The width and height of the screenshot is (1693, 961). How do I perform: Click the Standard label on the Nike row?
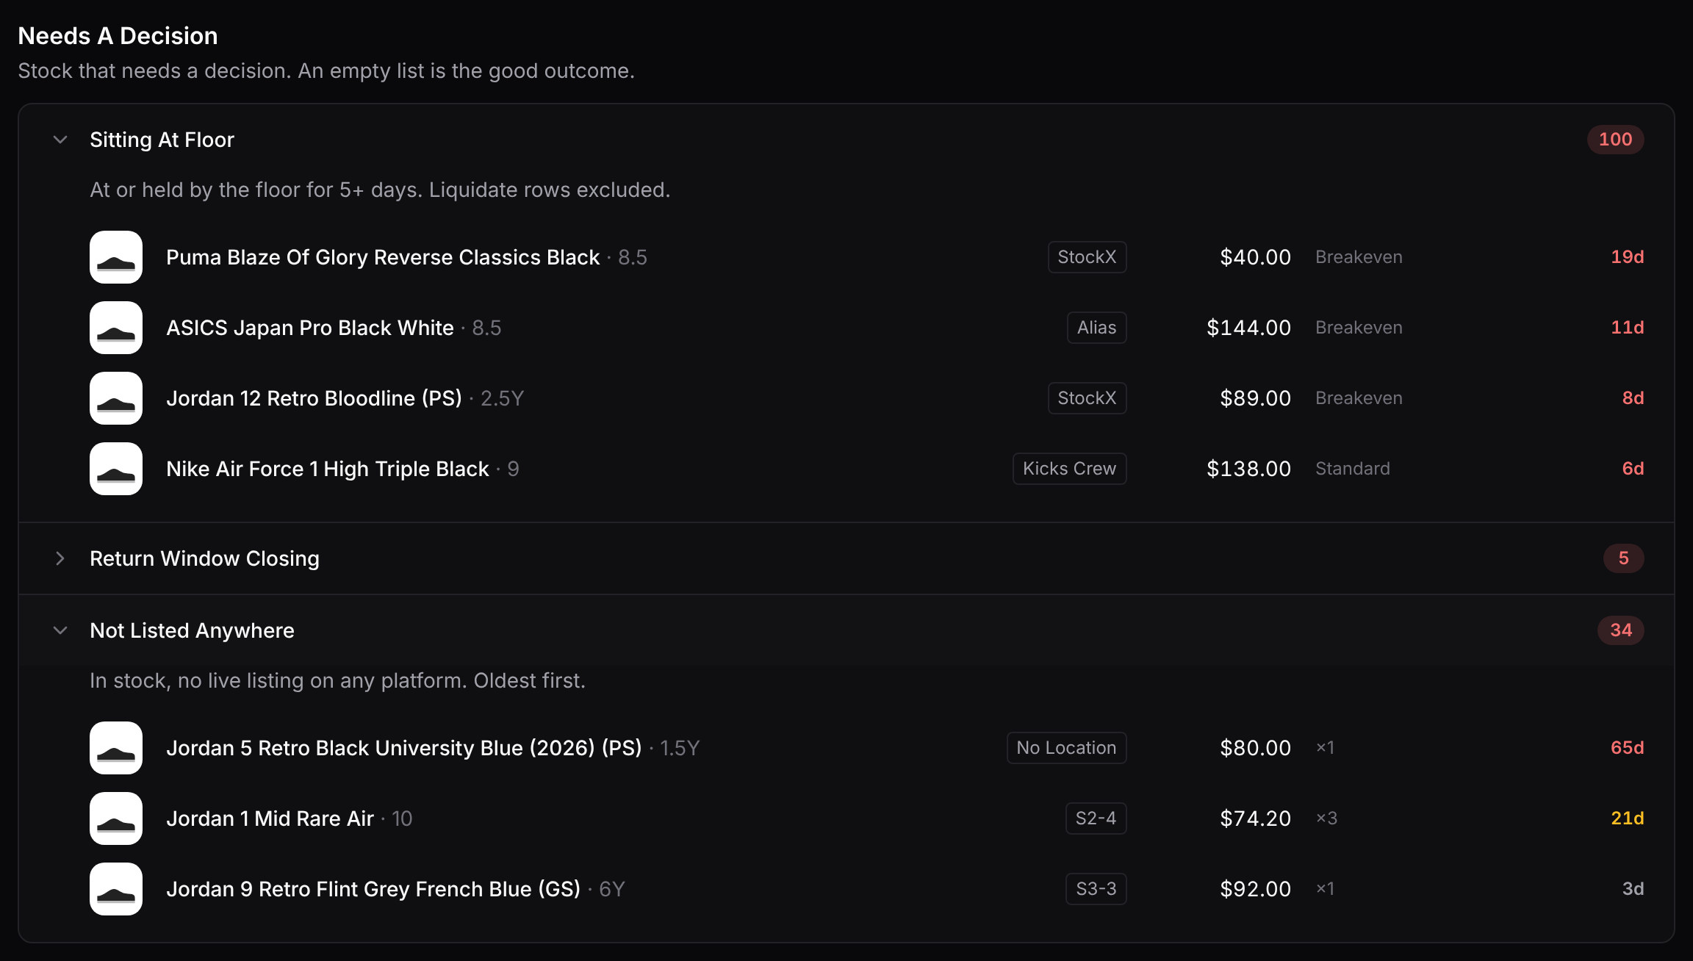point(1353,469)
